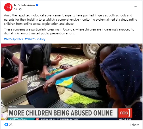The image size is (143, 129).
Task: Click the UPDF MAJOR KILLED ticker text
Action: point(60,119)
